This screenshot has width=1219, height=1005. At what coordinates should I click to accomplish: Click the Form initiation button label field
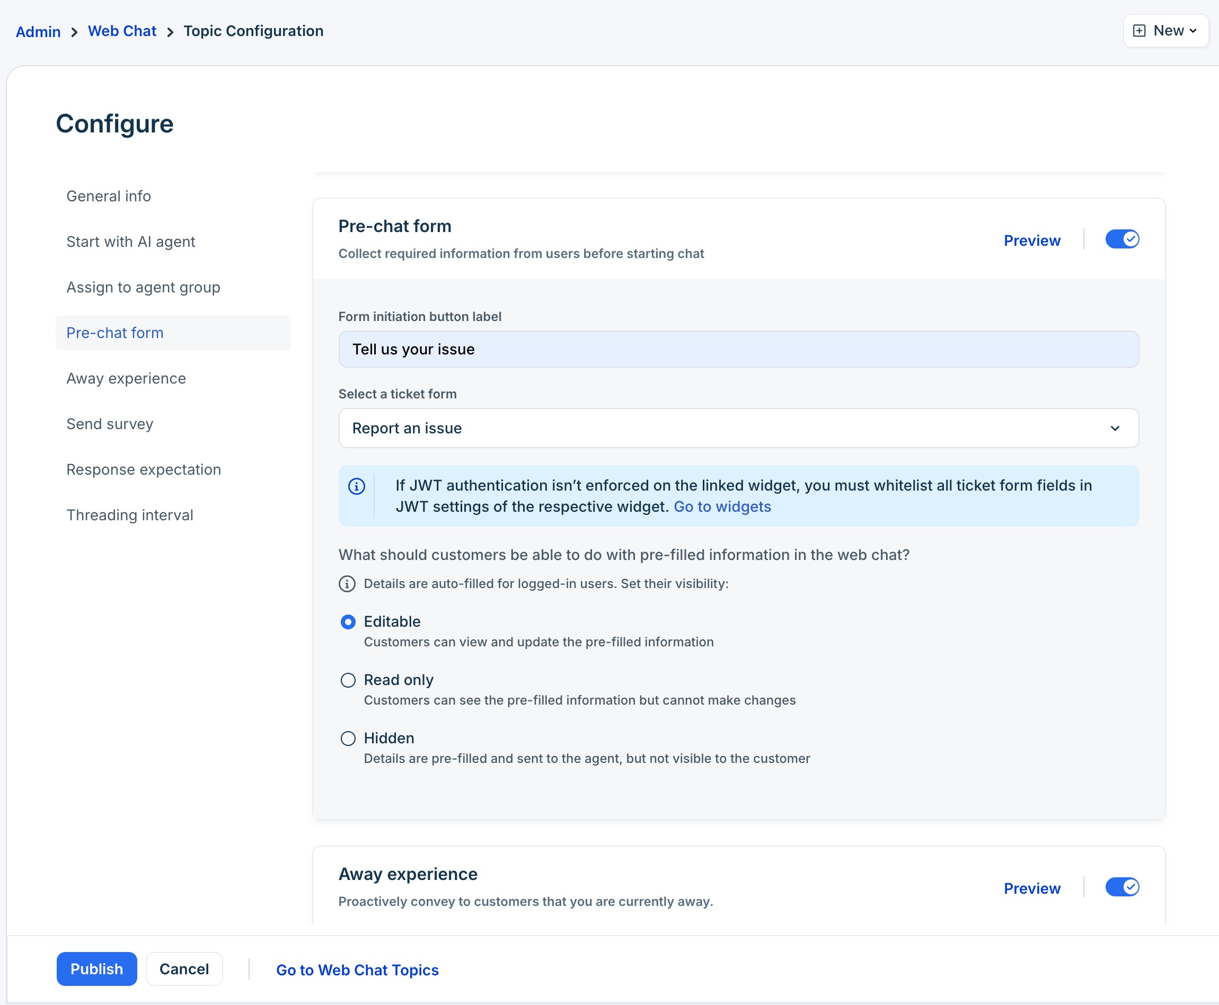point(738,349)
